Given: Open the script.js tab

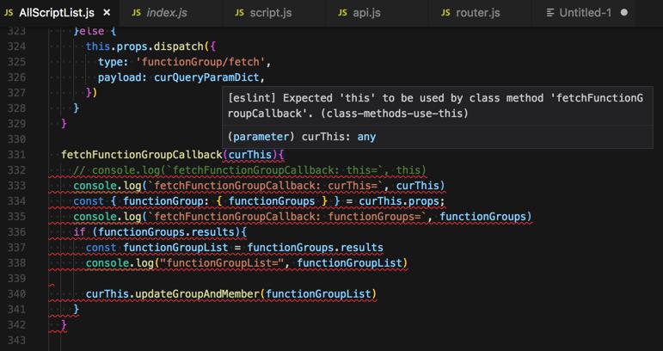Looking at the screenshot, I should click(x=270, y=13).
